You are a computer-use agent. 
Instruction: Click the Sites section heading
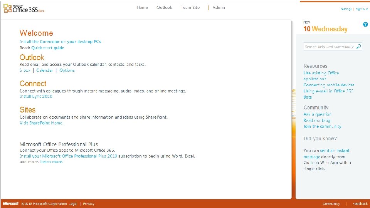point(28,110)
